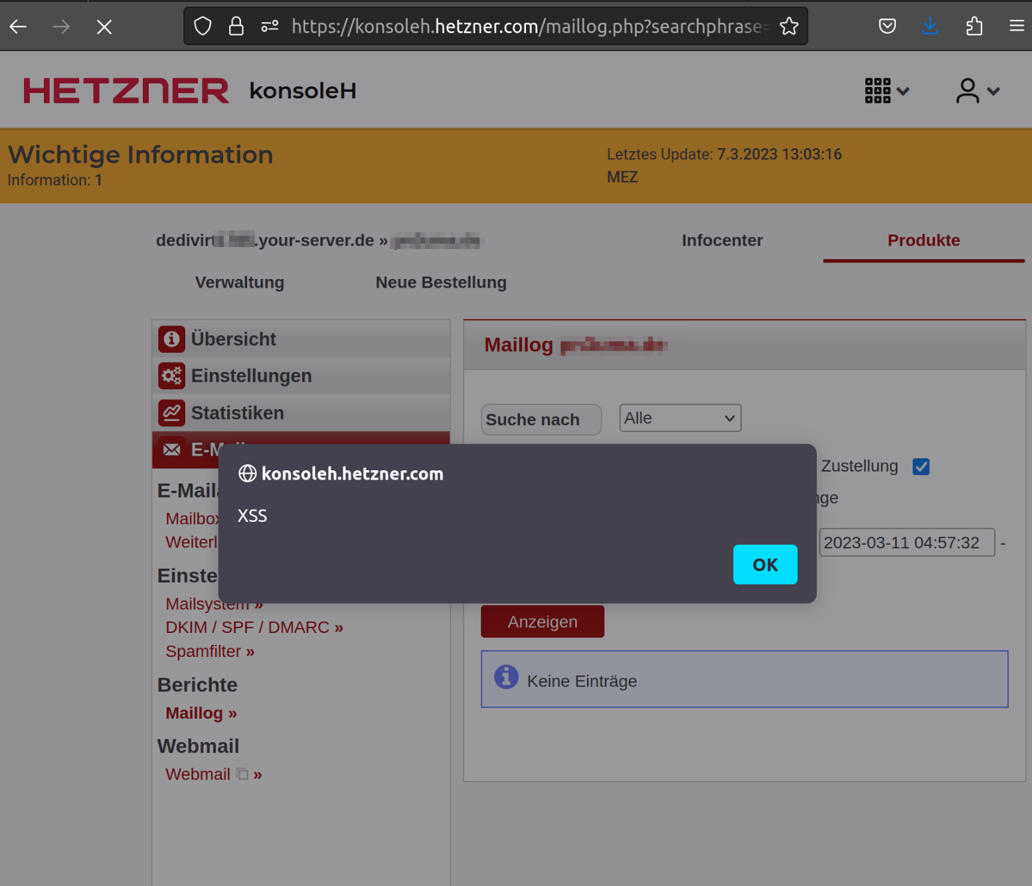Switch to the Produkte tab
This screenshot has width=1032, height=886.
click(x=923, y=240)
